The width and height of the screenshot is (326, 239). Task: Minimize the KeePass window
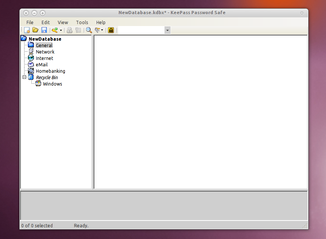pyautogui.click(x=34, y=13)
